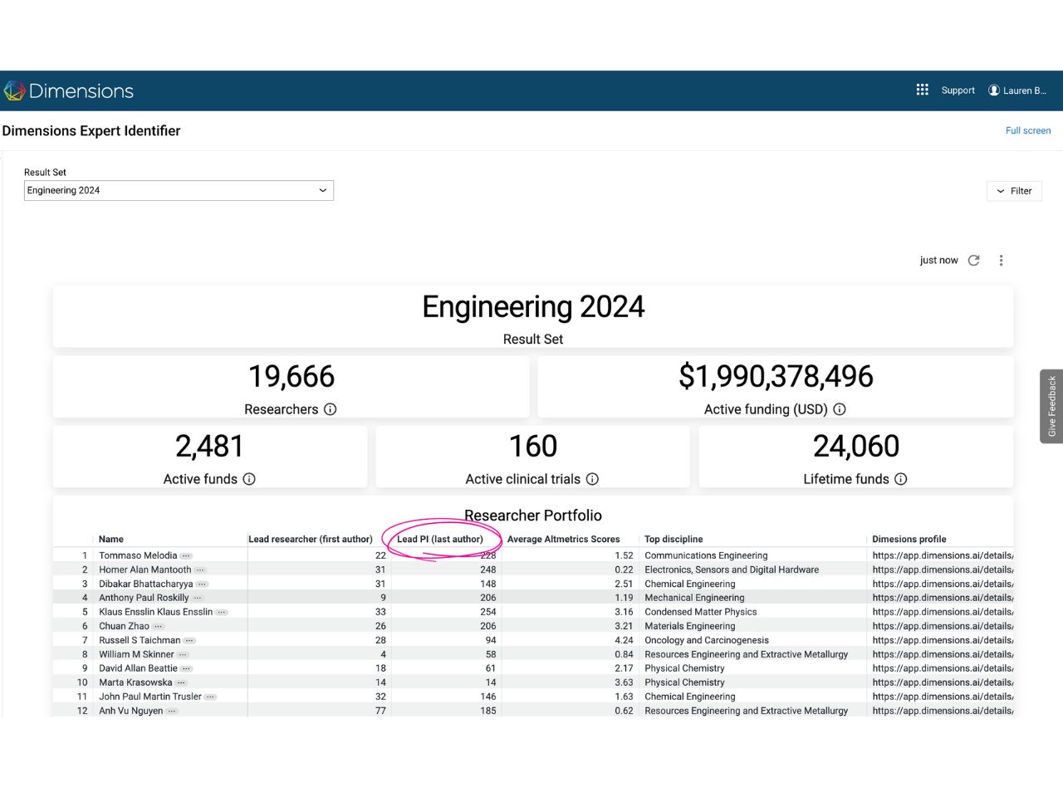Open the Support menu

pos(958,90)
